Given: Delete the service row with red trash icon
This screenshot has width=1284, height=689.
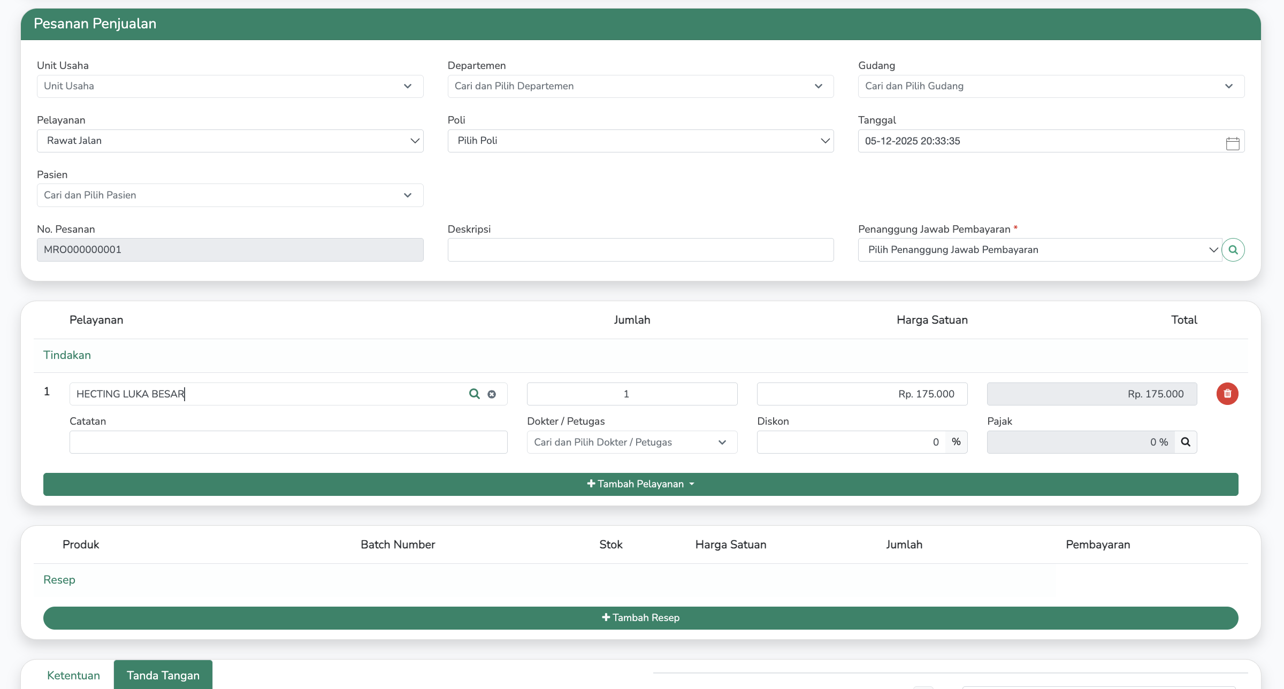Looking at the screenshot, I should coord(1227,394).
